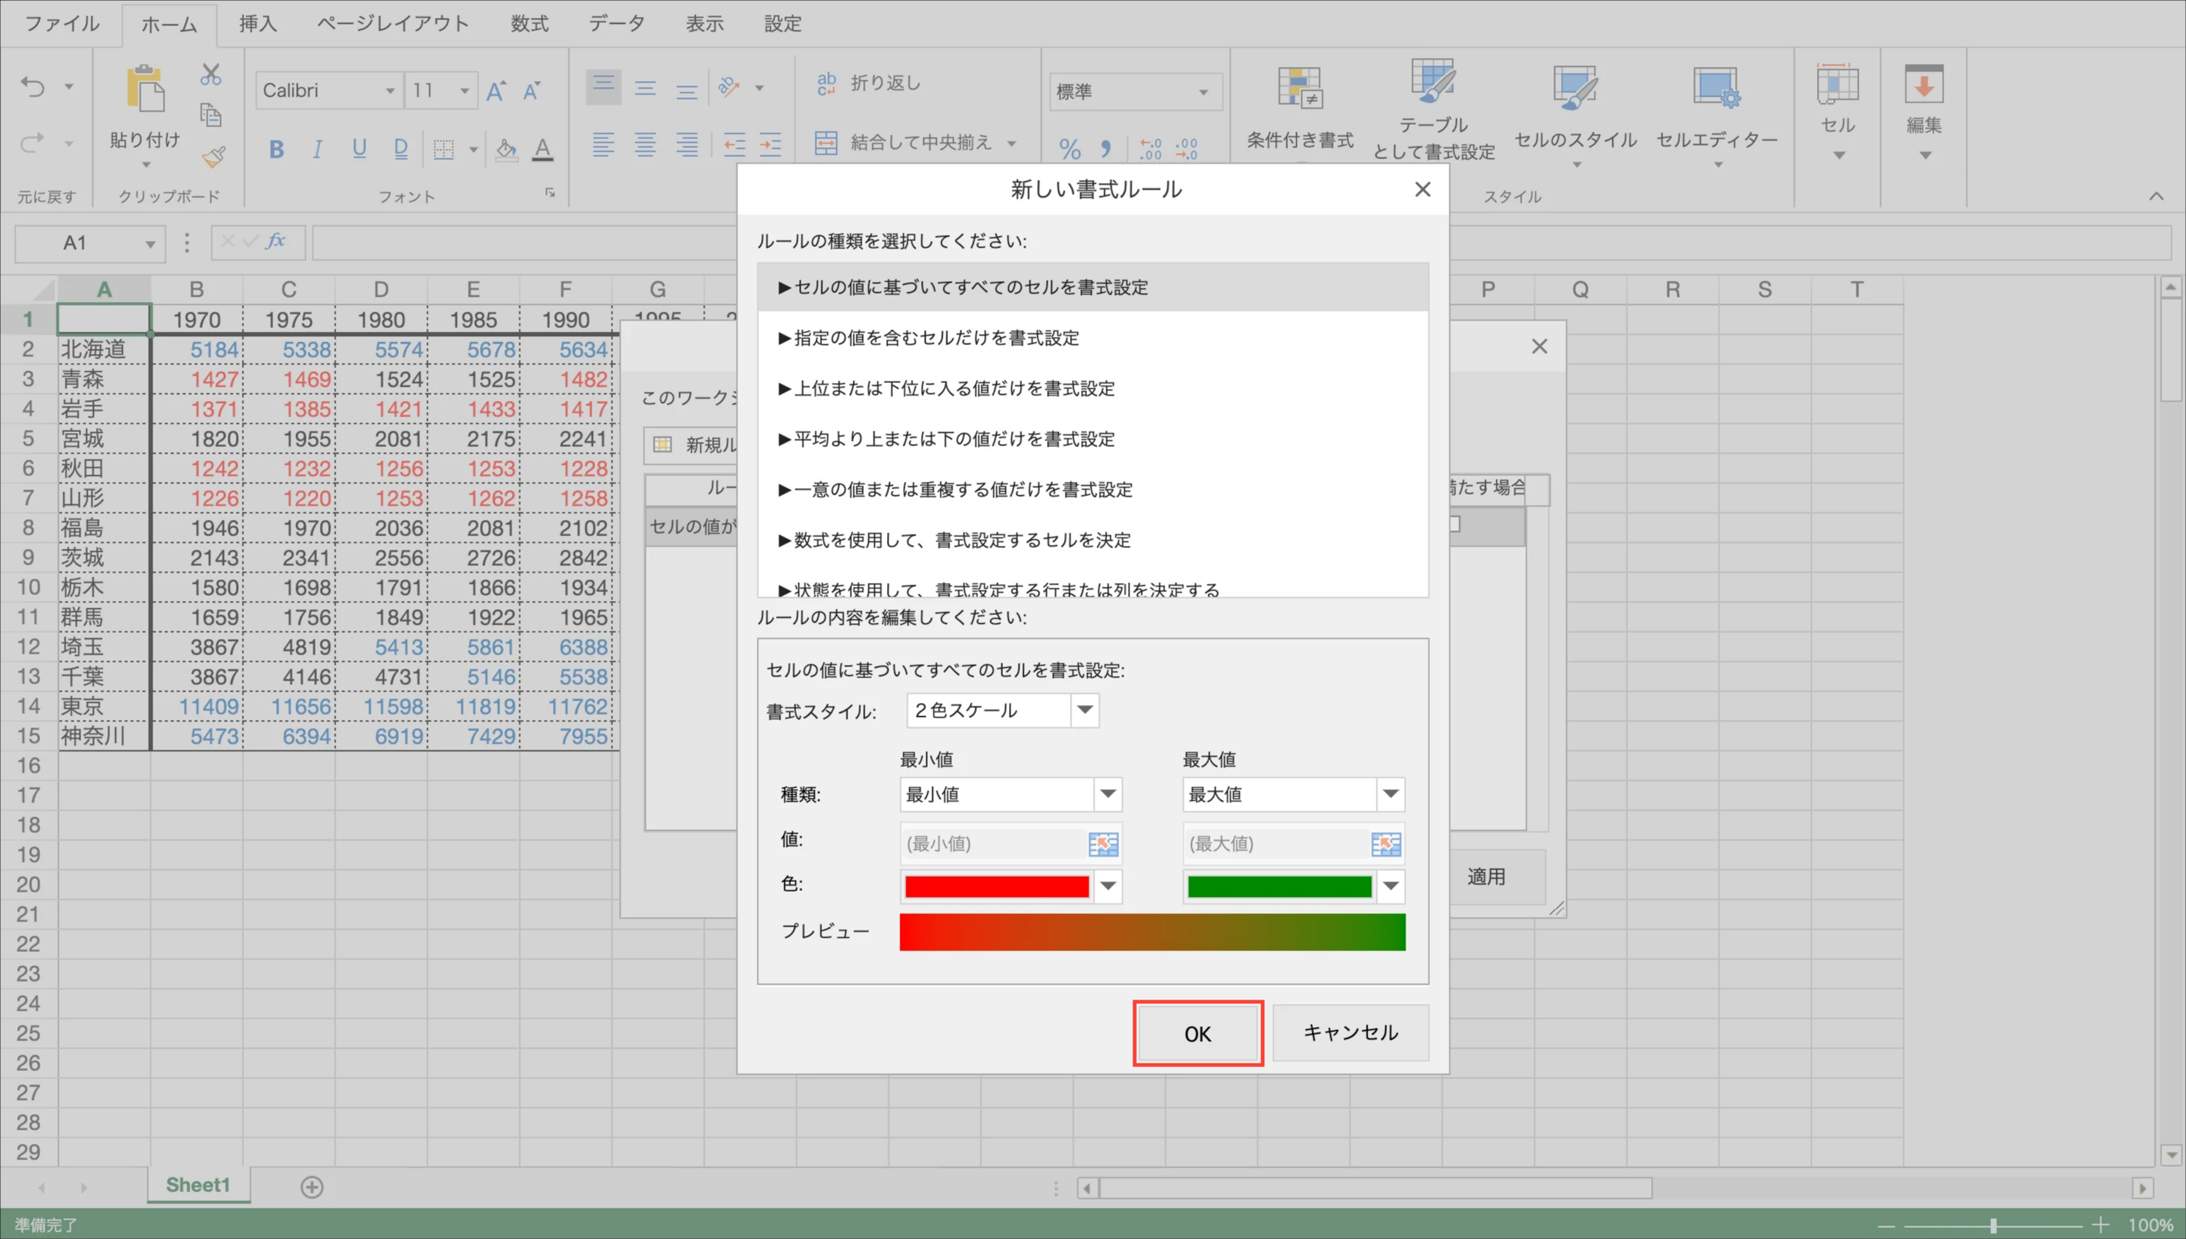2186x1239 pixels.
Task: Click the fill color bucket icon
Action: (x=507, y=149)
